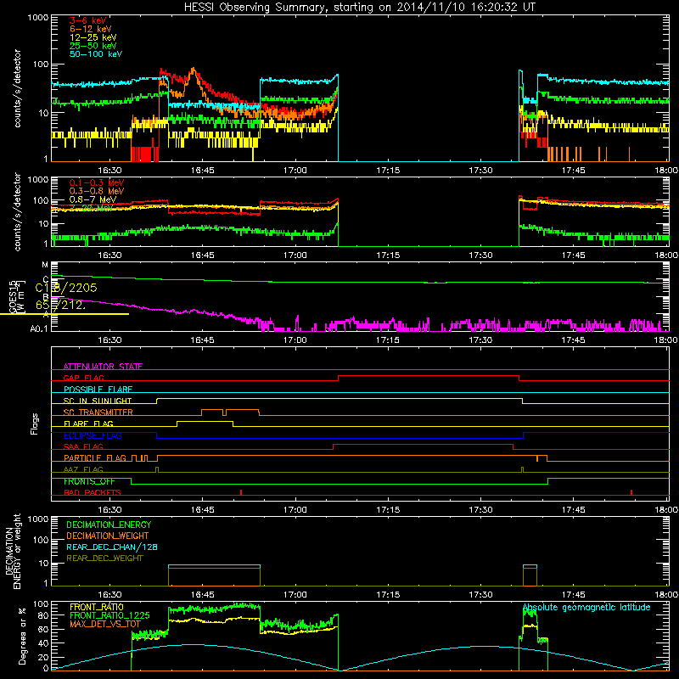Click the 'REAR_DEC_WEIGHT' legend label

104,558
